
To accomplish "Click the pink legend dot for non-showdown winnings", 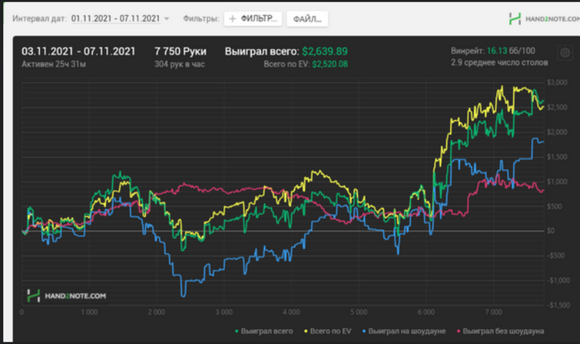I will (x=459, y=332).
